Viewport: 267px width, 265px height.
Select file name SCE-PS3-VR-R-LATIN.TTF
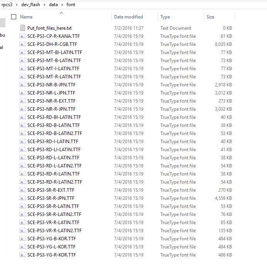53,222
